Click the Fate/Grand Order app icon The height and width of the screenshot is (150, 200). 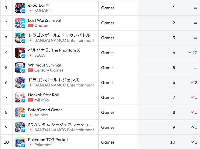click(x=20, y=112)
